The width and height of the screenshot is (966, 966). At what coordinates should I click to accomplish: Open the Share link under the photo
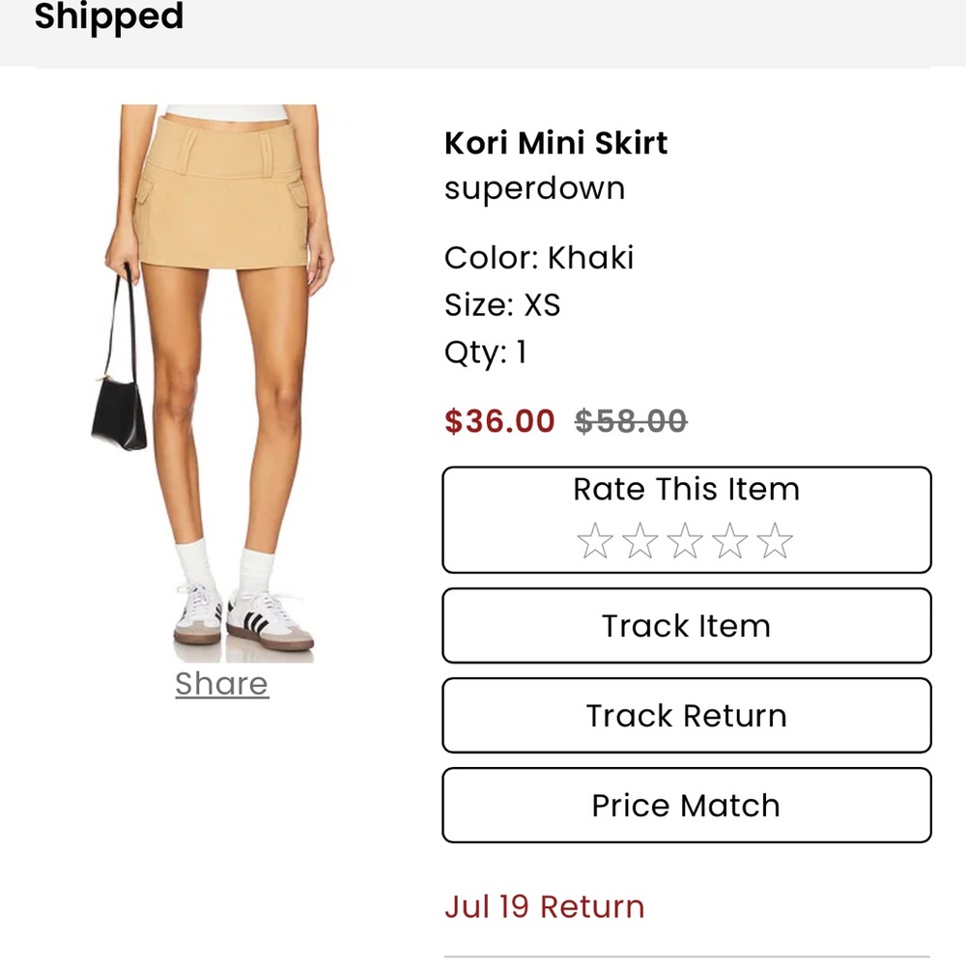[x=221, y=684]
